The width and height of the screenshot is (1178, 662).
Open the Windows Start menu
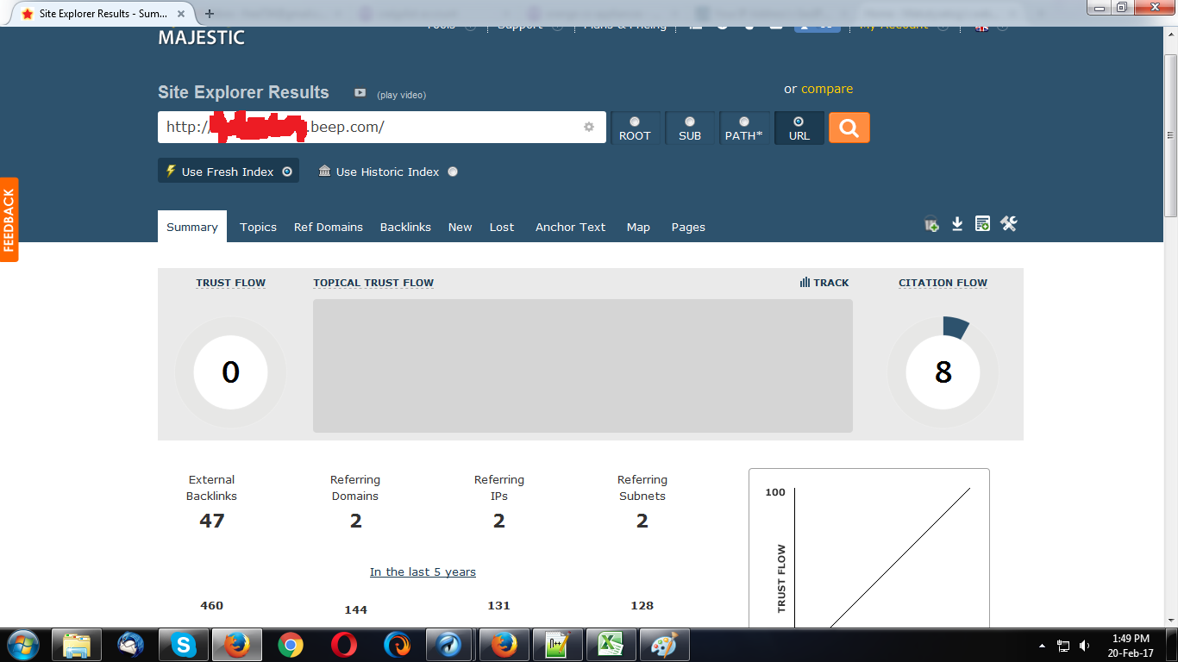pyautogui.click(x=22, y=645)
